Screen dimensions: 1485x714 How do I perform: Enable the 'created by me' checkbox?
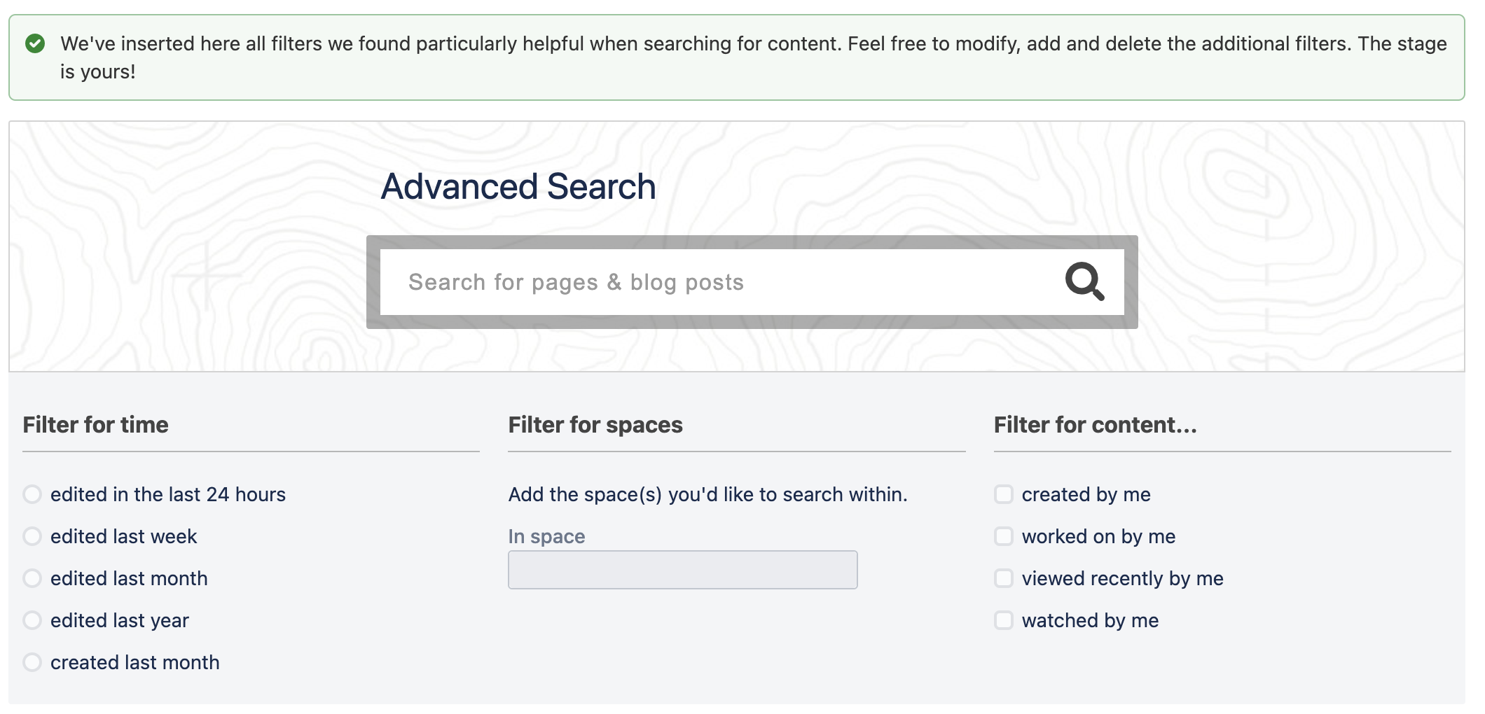(x=1004, y=494)
